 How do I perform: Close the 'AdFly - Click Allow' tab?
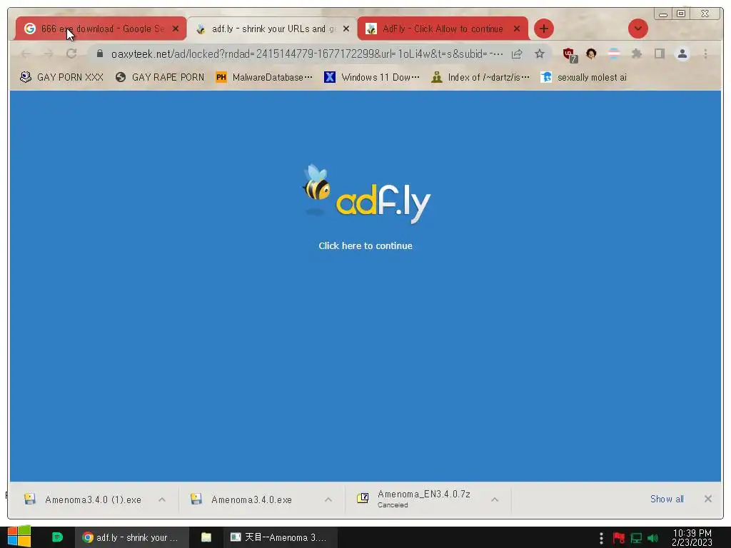(517, 29)
